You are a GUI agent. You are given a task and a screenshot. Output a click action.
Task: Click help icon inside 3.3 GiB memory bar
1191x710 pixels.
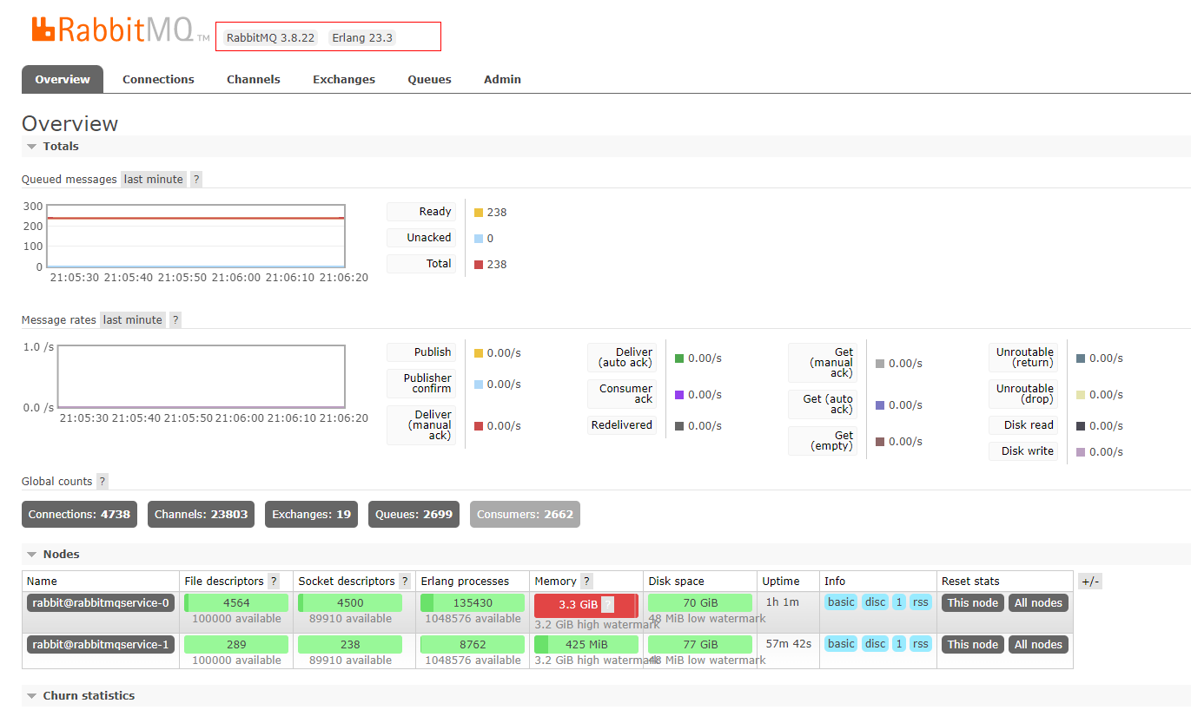coord(608,604)
